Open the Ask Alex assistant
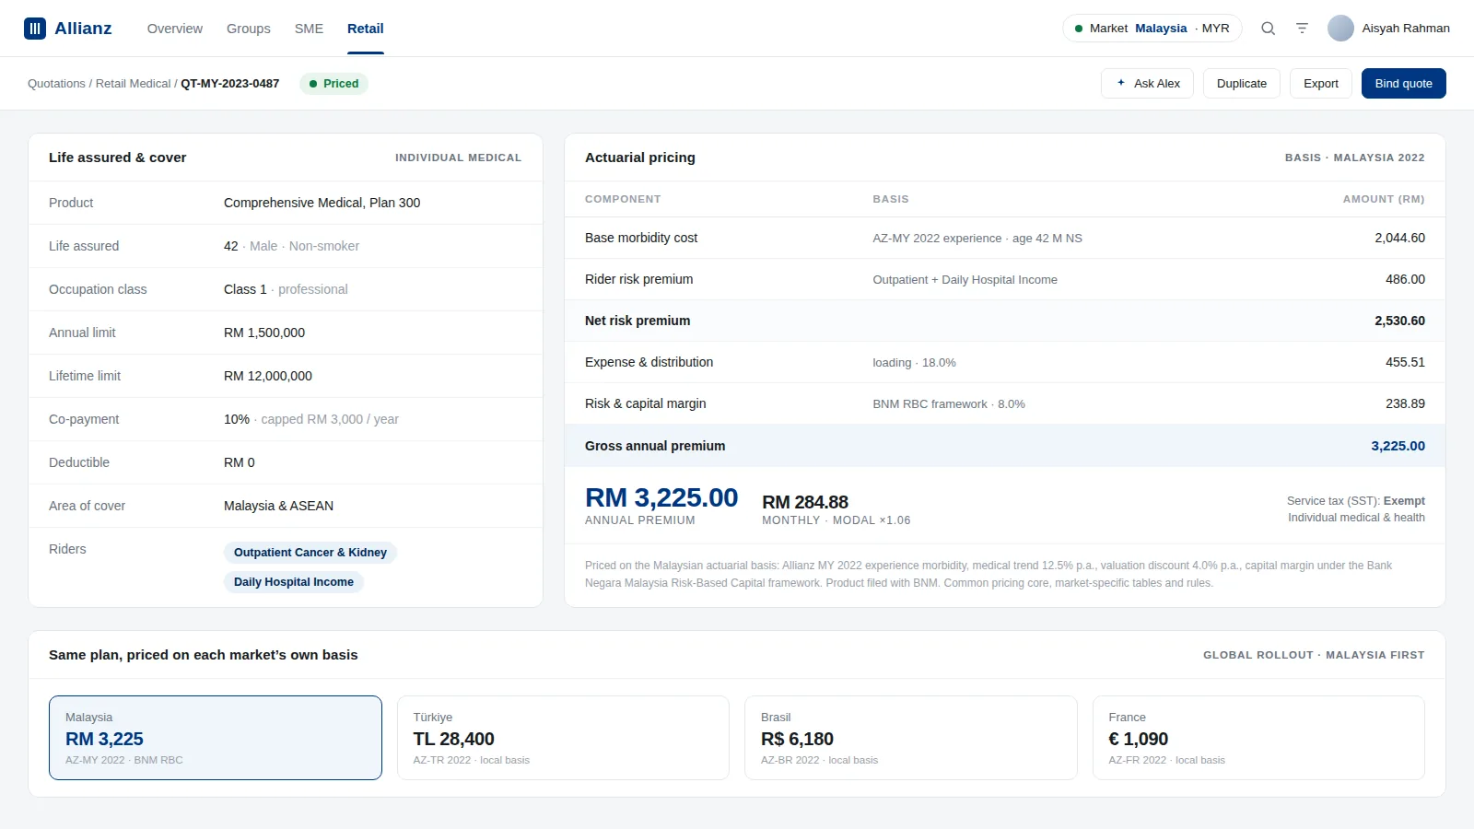This screenshot has width=1474, height=829. 1147,83
